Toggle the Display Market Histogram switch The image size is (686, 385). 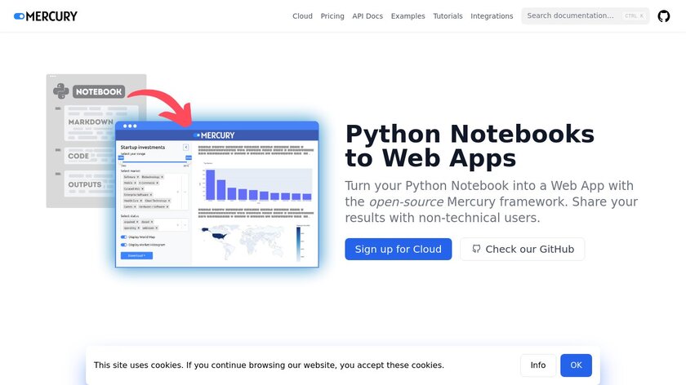pyautogui.click(x=124, y=245)
